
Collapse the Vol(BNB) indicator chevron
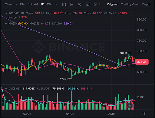click(6, 88)
